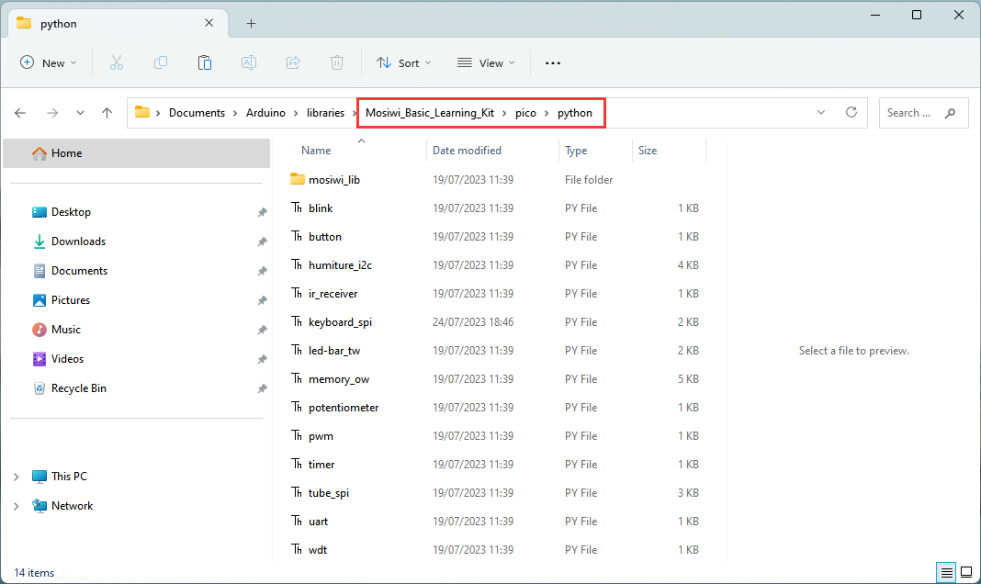
Task: Expand the Network tree node
Action: click(x=17, y=506)
